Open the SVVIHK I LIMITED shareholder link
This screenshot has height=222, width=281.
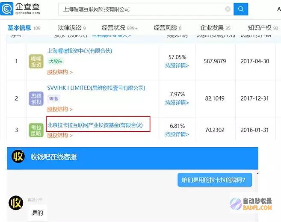tap(96, 88)
